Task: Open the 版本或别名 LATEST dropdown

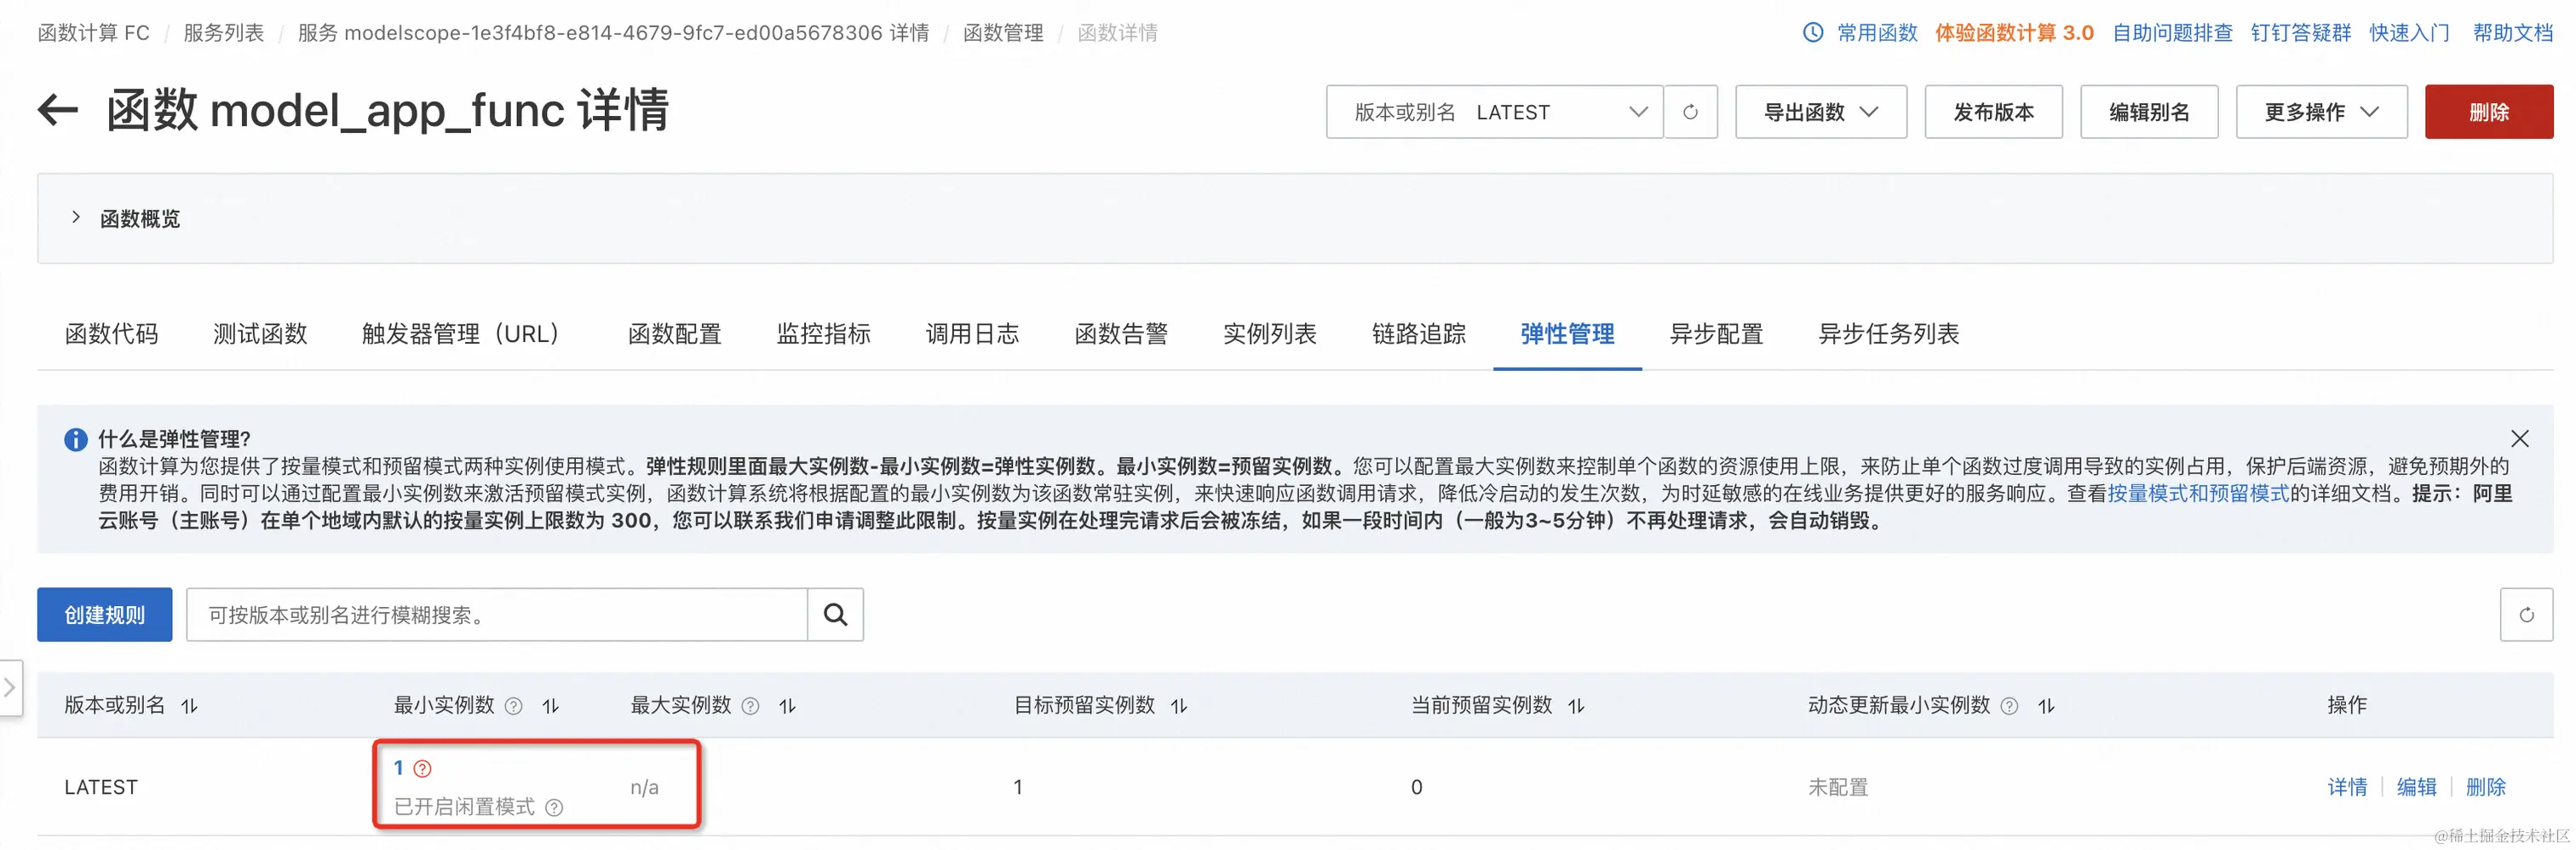Action: pyautogui.click(x=1494, y=113)
